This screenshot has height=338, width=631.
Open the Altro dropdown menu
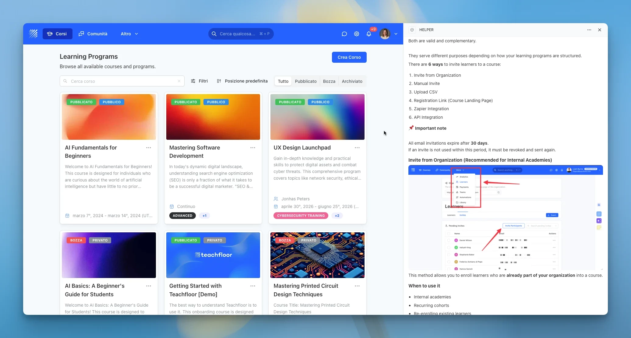(x=129, y=34)
